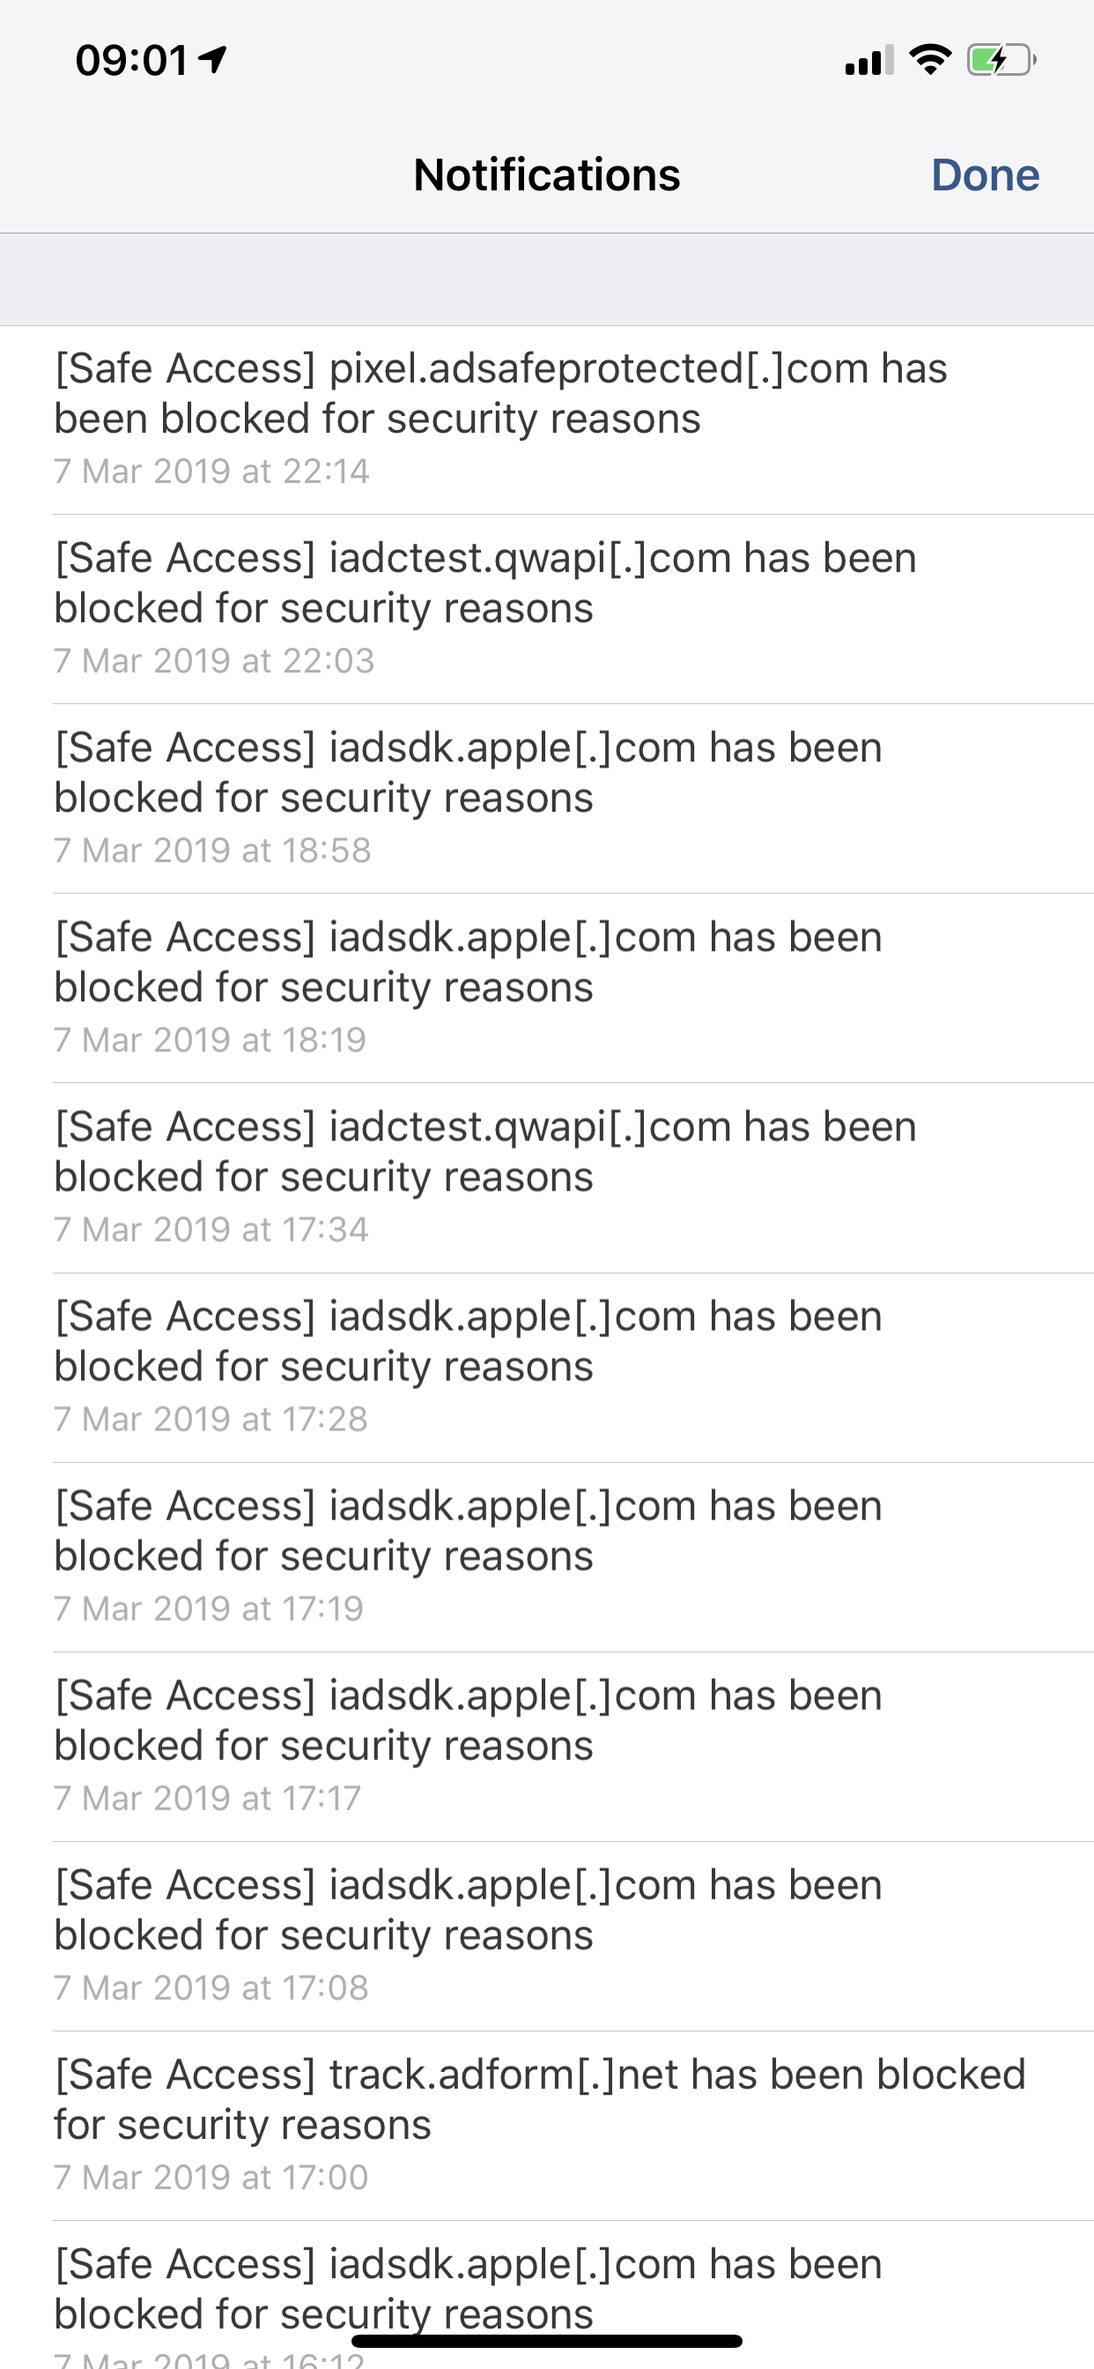Tap the battery charging icon
Screen dimensions: 1094x2369
coord(1002,61)
